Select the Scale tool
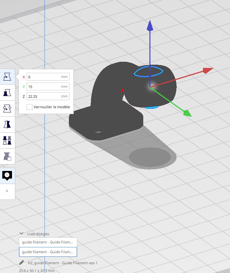Screen dimensions: 230x273 point(7,93)
